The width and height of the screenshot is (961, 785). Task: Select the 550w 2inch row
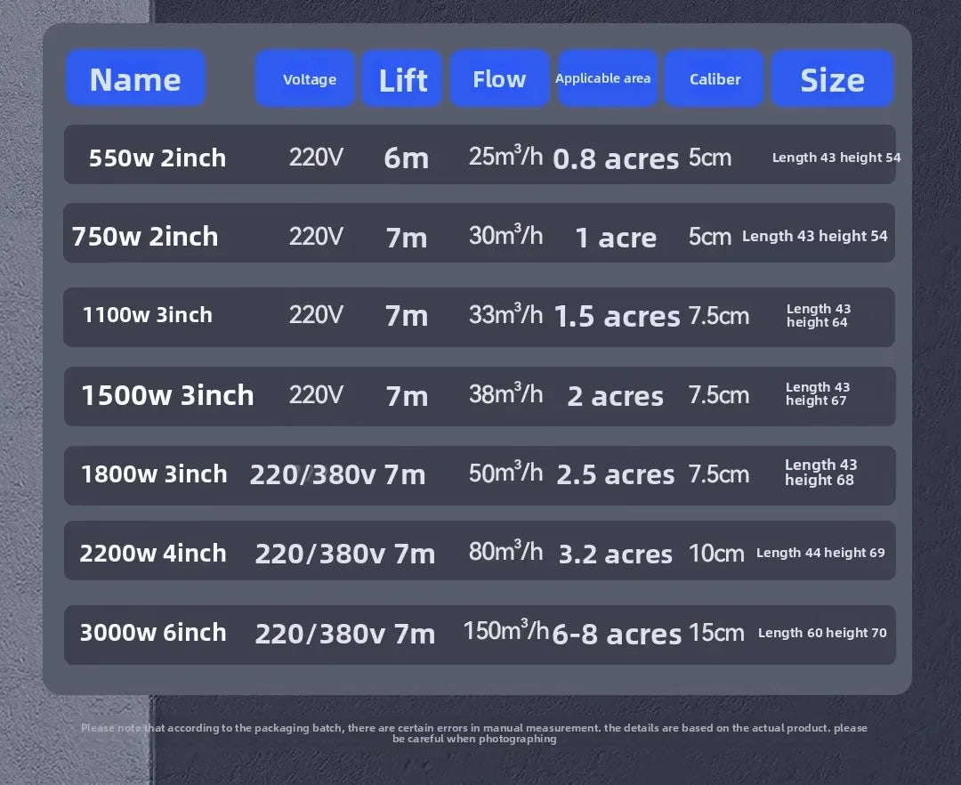tap(480, 155)
